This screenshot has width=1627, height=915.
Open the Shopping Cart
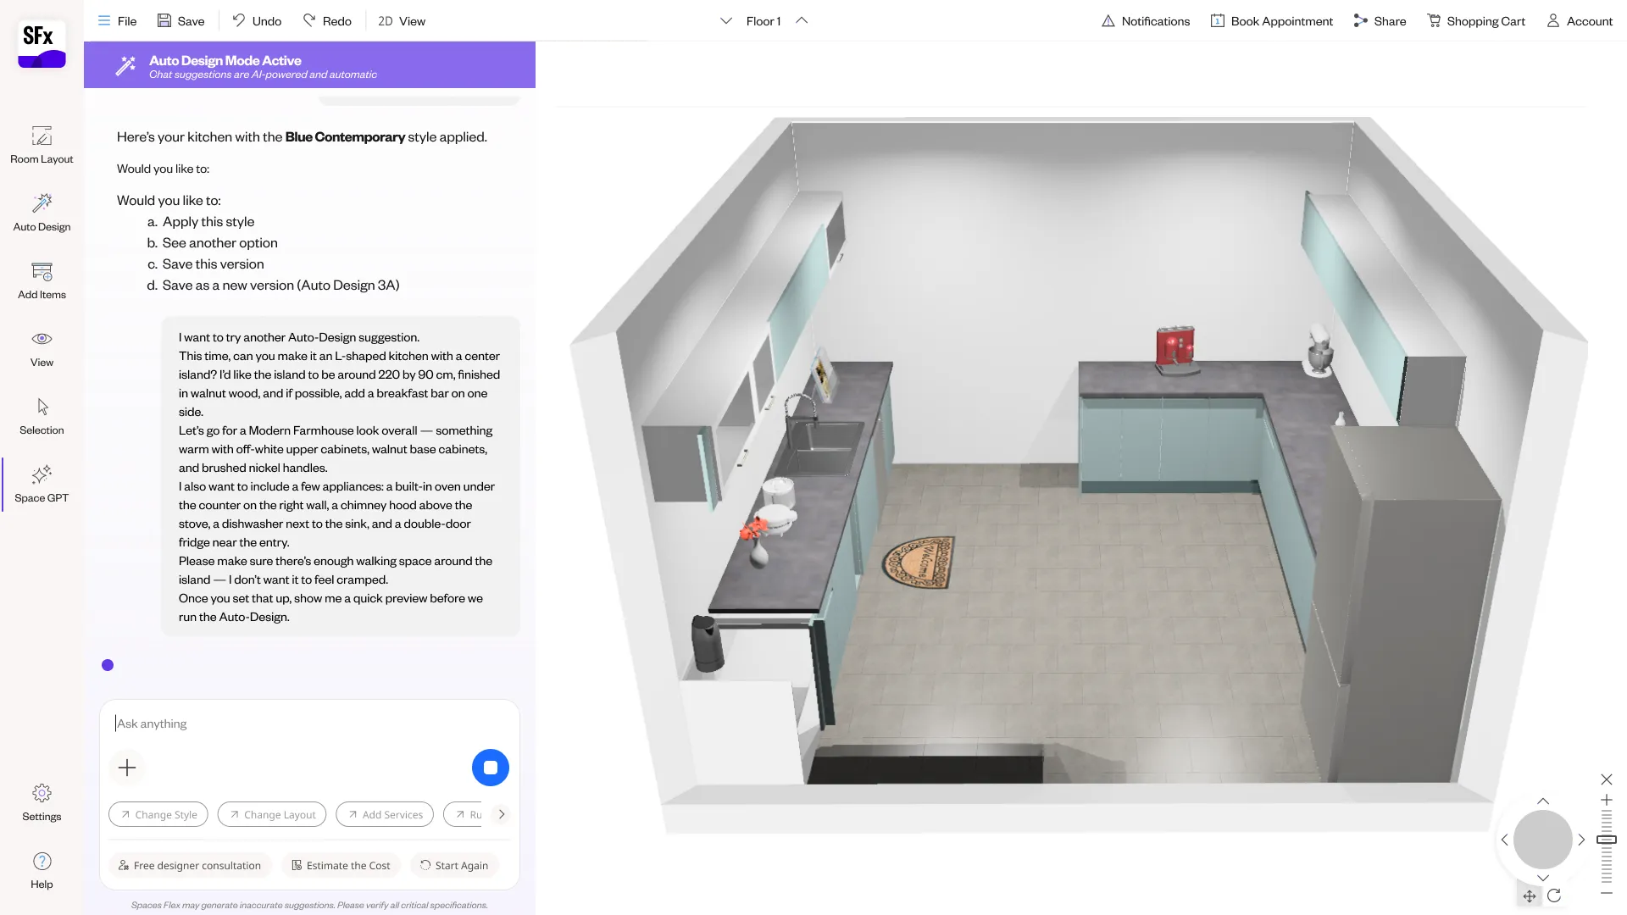tap(1476, 21)
